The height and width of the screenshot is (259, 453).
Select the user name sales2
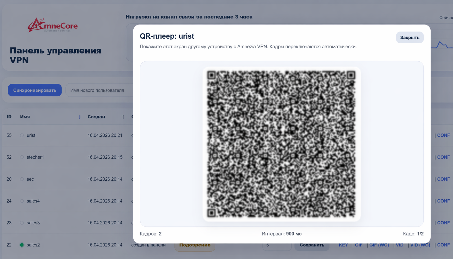tap(33, 245)
